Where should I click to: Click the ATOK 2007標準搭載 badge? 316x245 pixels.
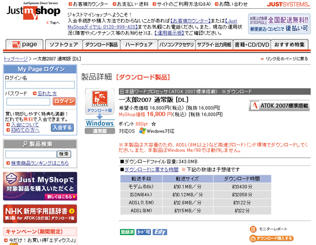(279, 106)
